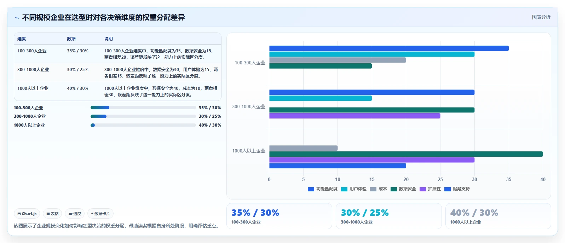Click the 功能匹配度 bar of 100-300人企业 (35)
This screenshot has height=243, width=565.
[389, 48]
